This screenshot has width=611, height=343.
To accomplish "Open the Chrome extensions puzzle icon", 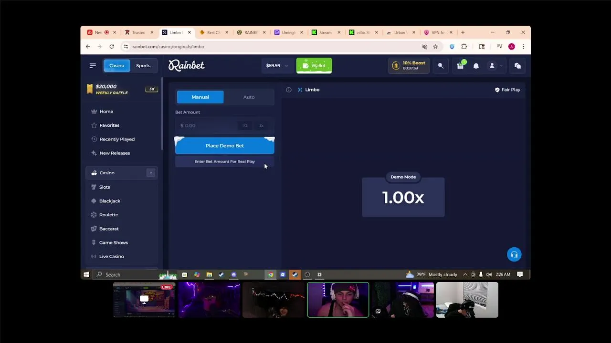I will 464,47.
